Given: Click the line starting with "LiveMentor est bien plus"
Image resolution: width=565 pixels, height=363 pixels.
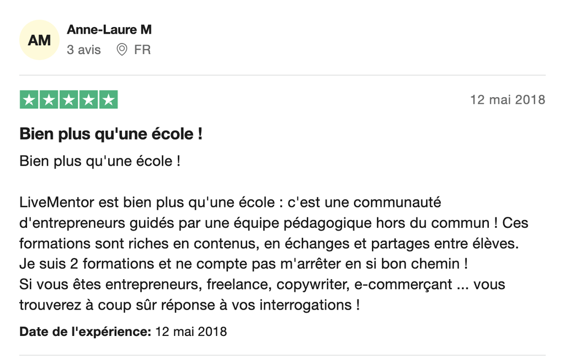Looking at the screenshot, I should tap(230, 202).
